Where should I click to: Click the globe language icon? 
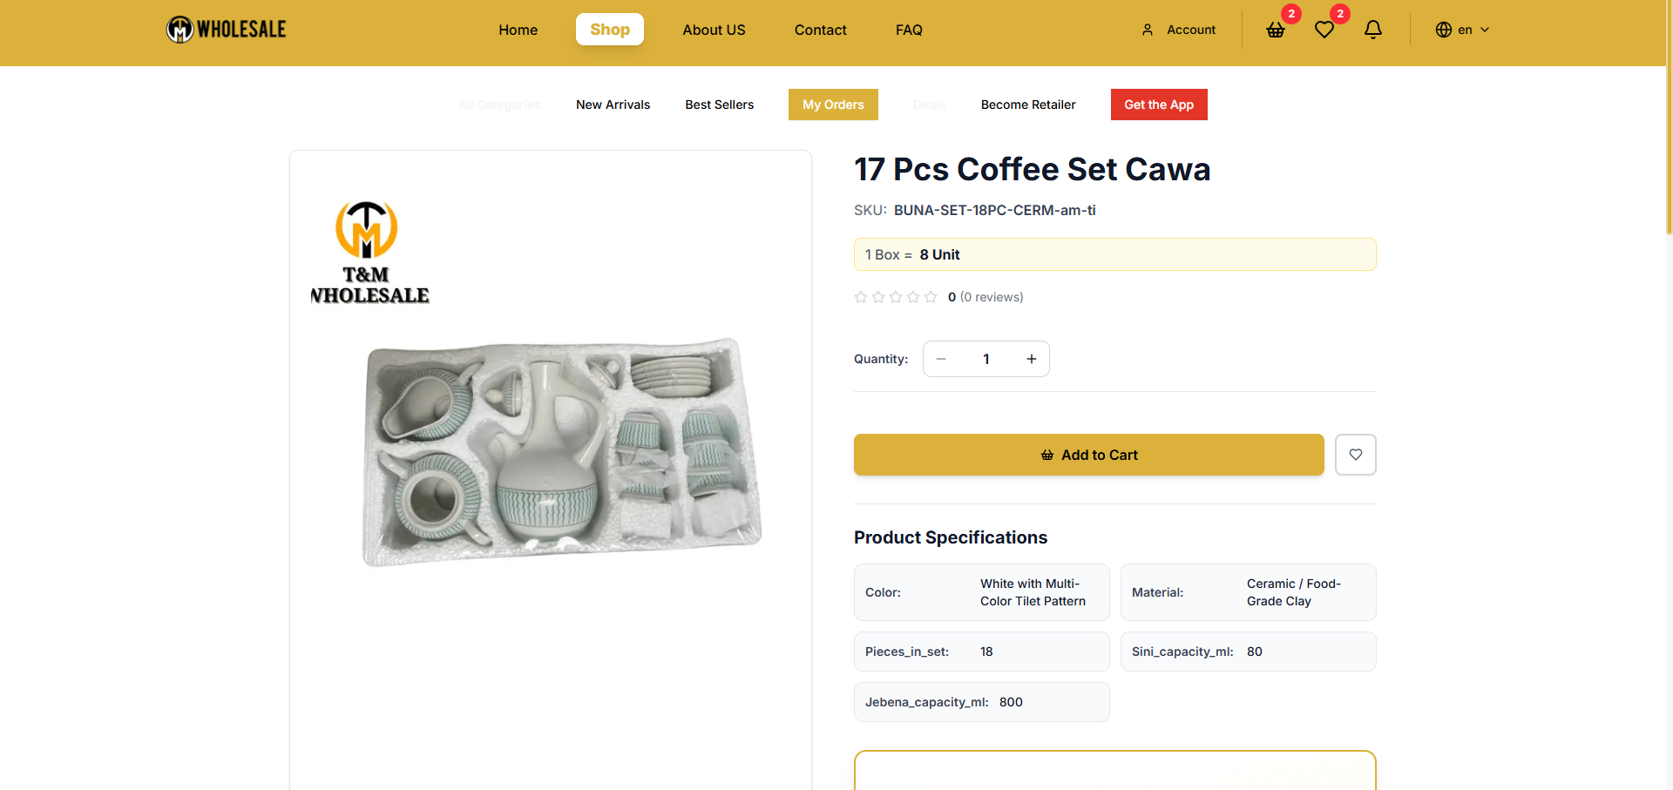pos(1443,30)
